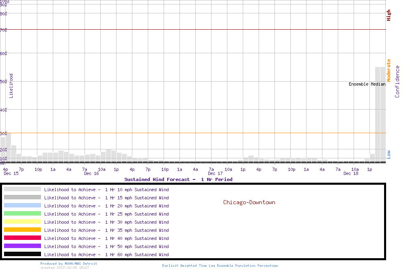Select the Moderate confidence label
The height and width of the screenshot is (272, 406).
click(389, 71)
